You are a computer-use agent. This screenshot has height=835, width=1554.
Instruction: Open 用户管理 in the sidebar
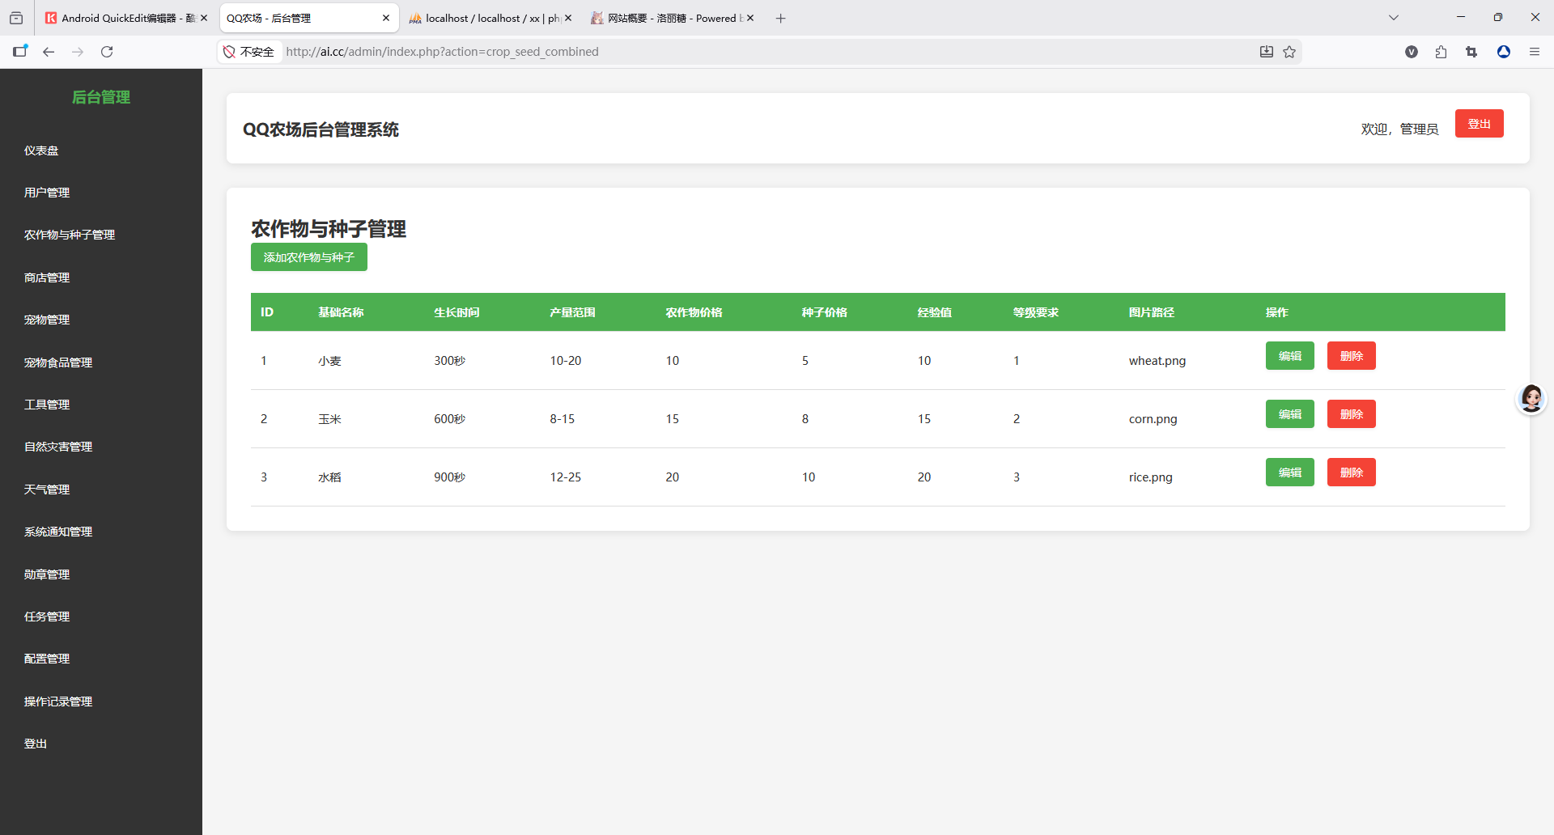(x=47, y=193)
